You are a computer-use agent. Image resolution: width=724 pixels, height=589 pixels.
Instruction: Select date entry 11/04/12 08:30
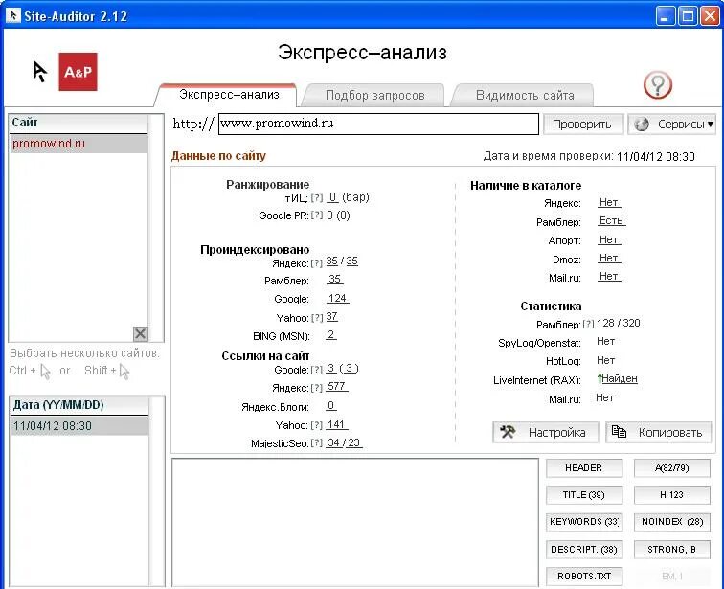[x=79, y=425]
